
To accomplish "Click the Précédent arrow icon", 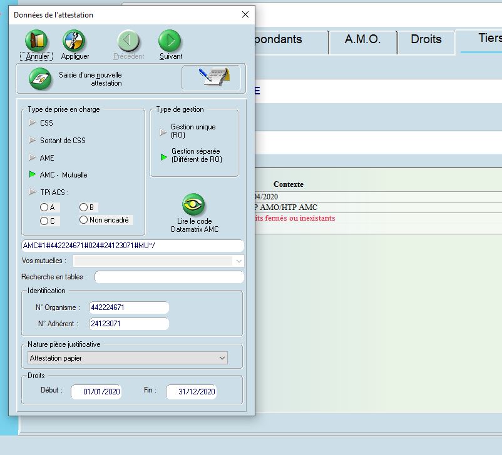I will pos(129,41).
